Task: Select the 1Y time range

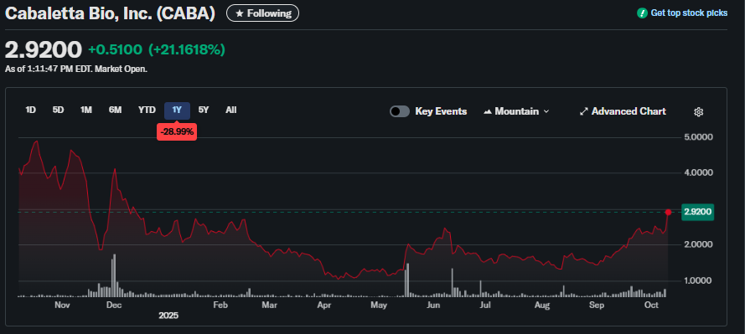Action: (177, 110)
